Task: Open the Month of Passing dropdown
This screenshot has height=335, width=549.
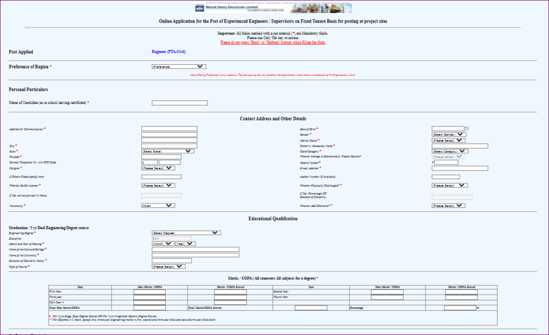Action: (163, 243)
